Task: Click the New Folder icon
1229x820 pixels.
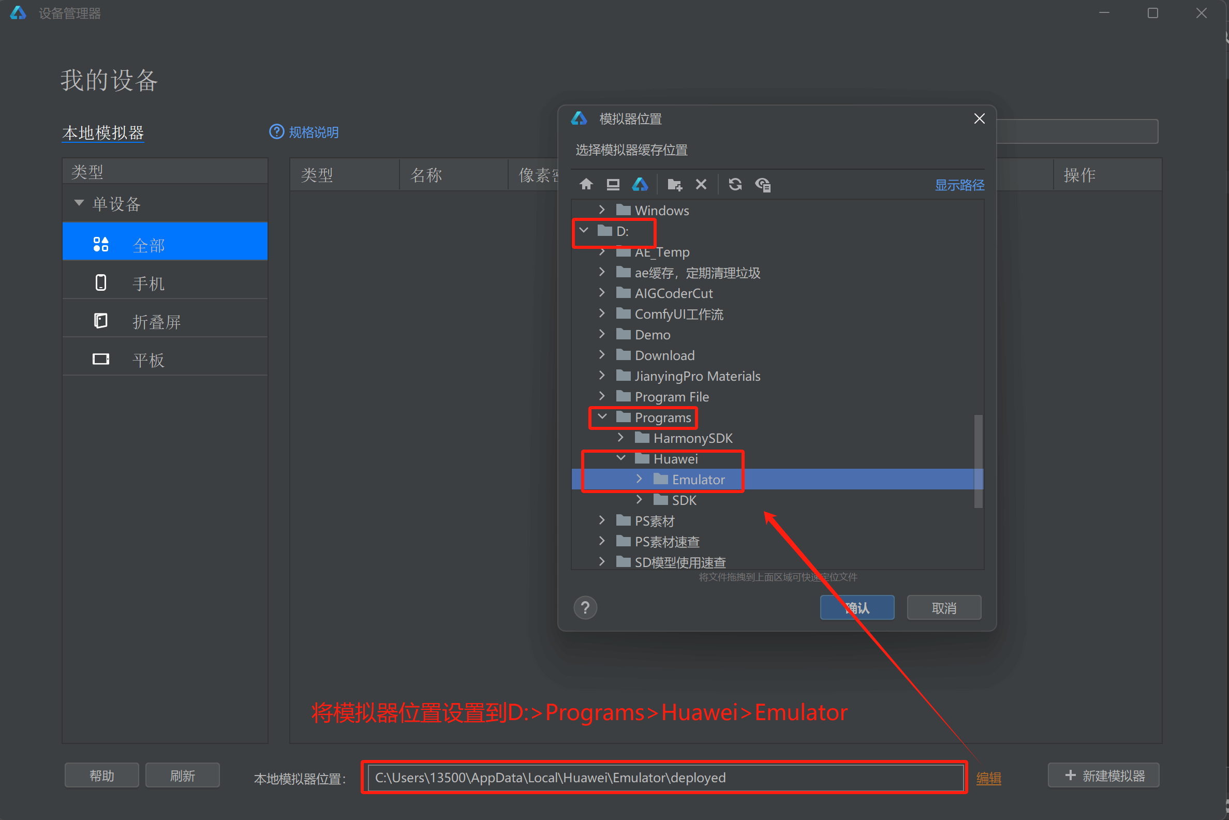Action: tap(674, 184)
